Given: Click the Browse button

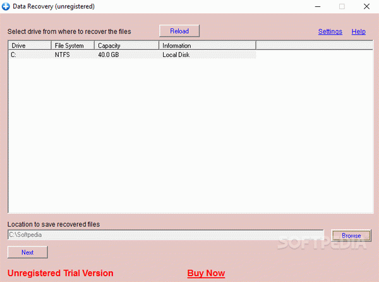Looking at the screenshot, I should [351, 236].
